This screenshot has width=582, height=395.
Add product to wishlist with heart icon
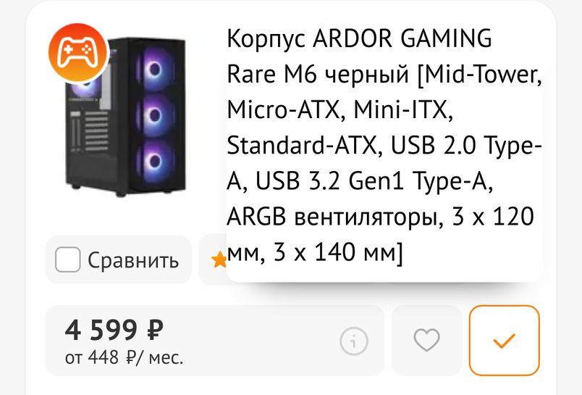(426, 340)
